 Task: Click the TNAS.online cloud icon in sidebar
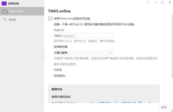[x=5, y=11]
